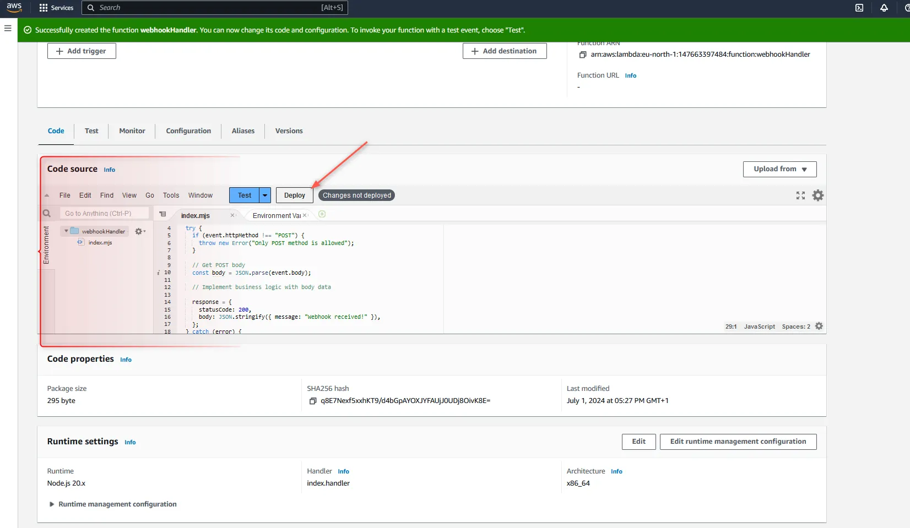Screen dimensions: 910x528
Task: Open editor preferences gear icon
Action: tap(818, 195)
